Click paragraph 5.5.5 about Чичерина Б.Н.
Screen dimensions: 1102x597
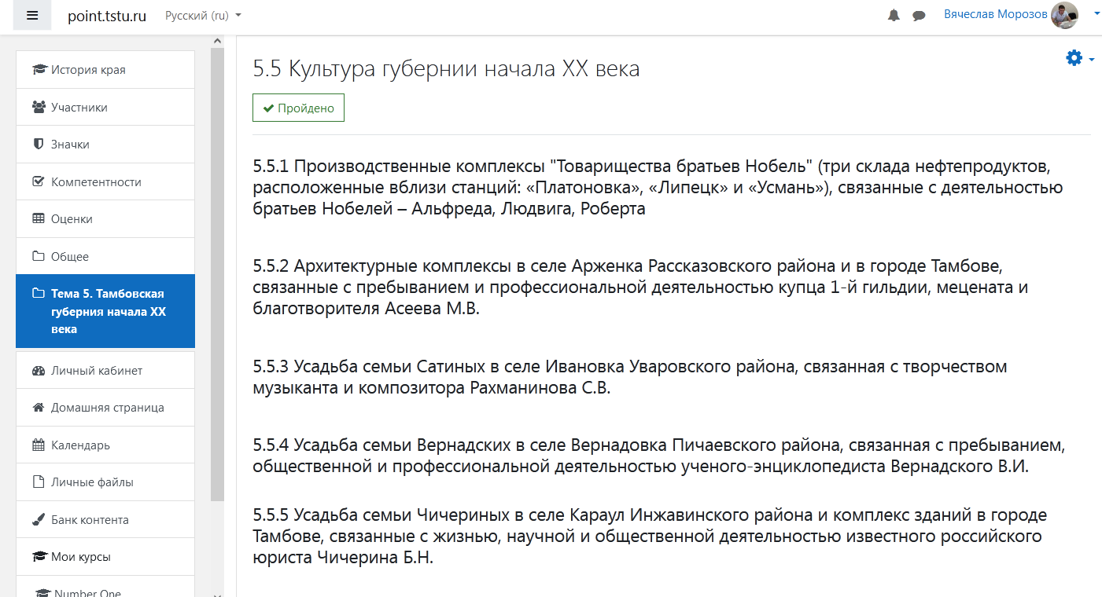pyautogui.click(x=650, y=537)
